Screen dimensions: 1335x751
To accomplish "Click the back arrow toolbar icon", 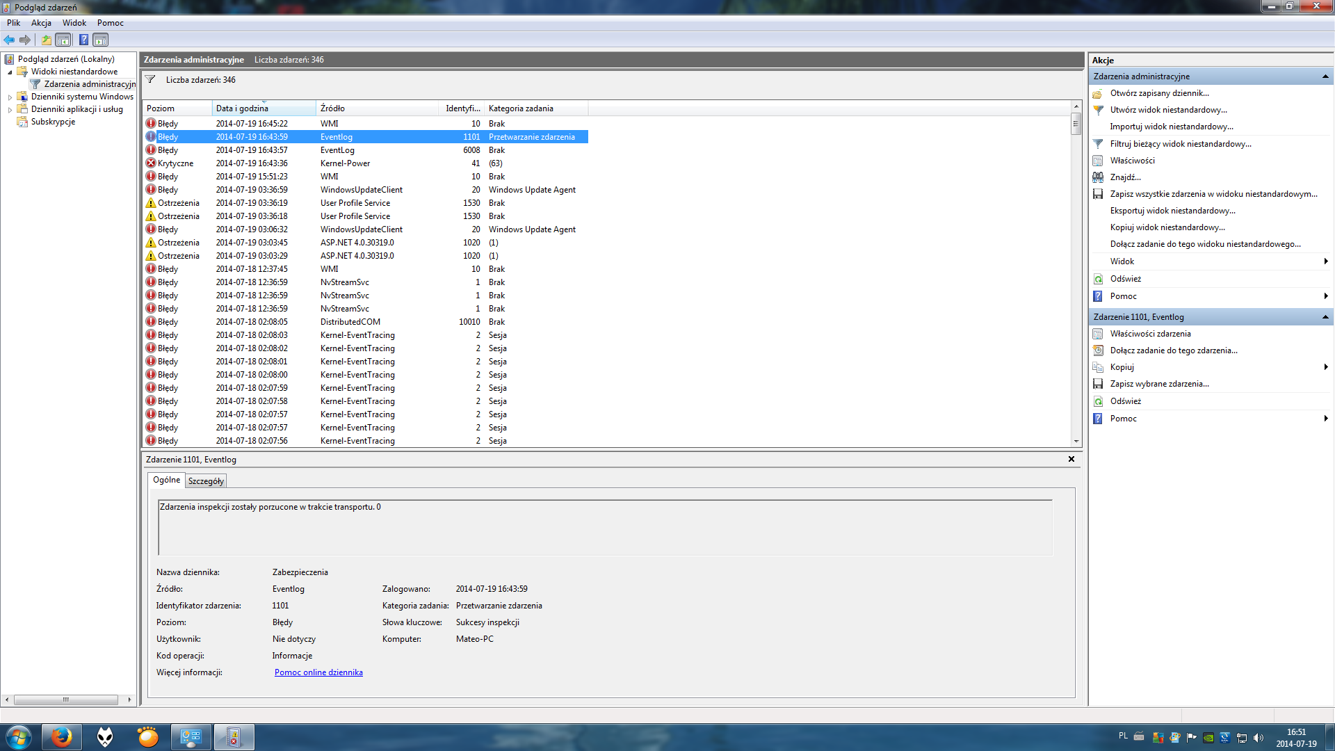I will [x=9, y=40].
